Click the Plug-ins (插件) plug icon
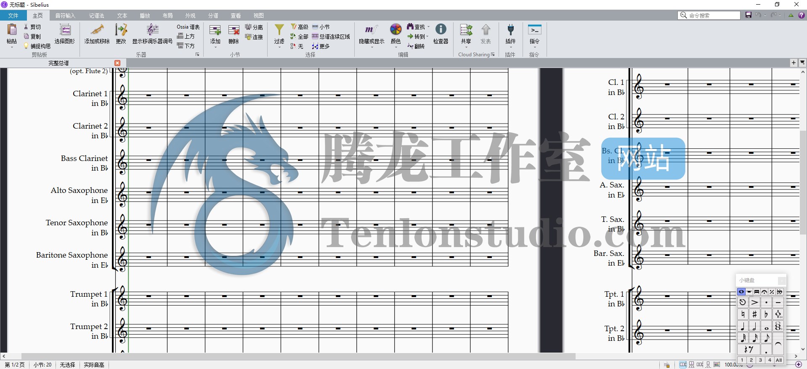807x369 pixels. click(x=510, y=30)
